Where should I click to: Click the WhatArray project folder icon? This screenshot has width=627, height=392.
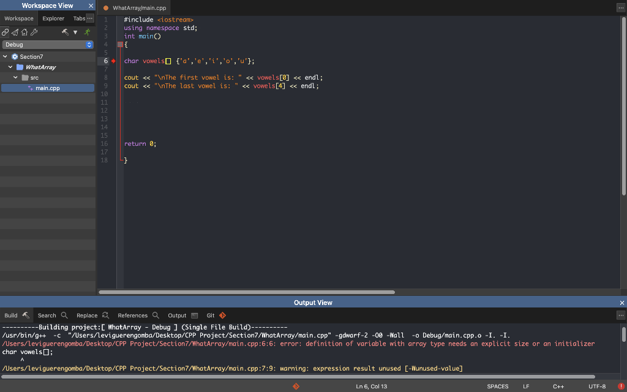tap(20, 67)
